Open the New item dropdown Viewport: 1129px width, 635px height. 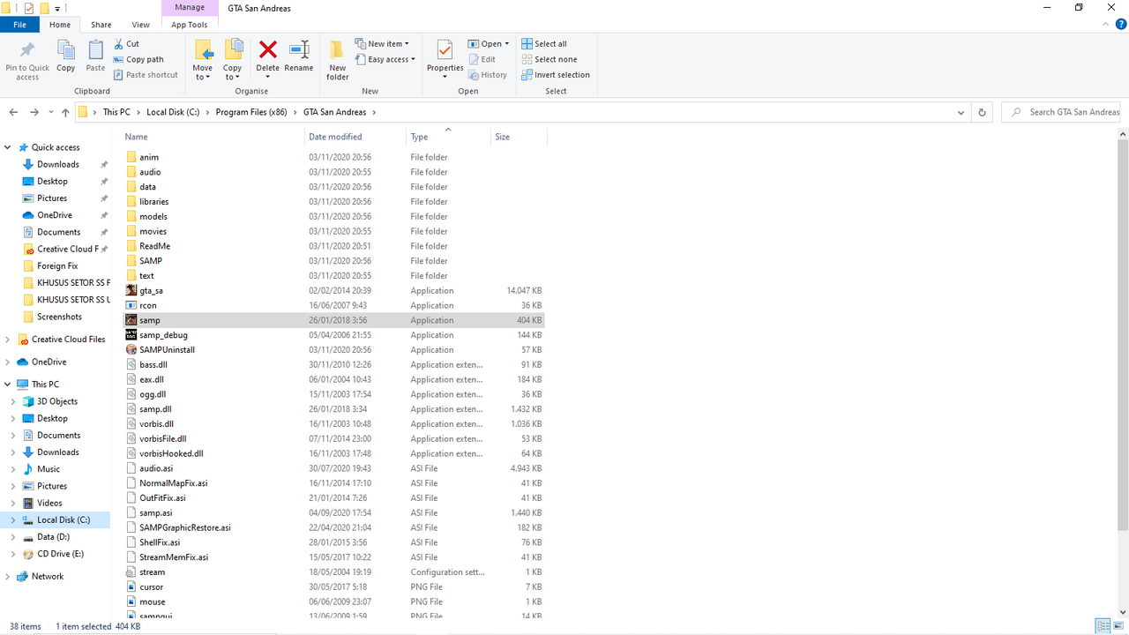pos(382,43)
